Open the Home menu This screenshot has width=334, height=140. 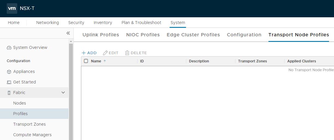pyautogui.click(x=14, y=23)
